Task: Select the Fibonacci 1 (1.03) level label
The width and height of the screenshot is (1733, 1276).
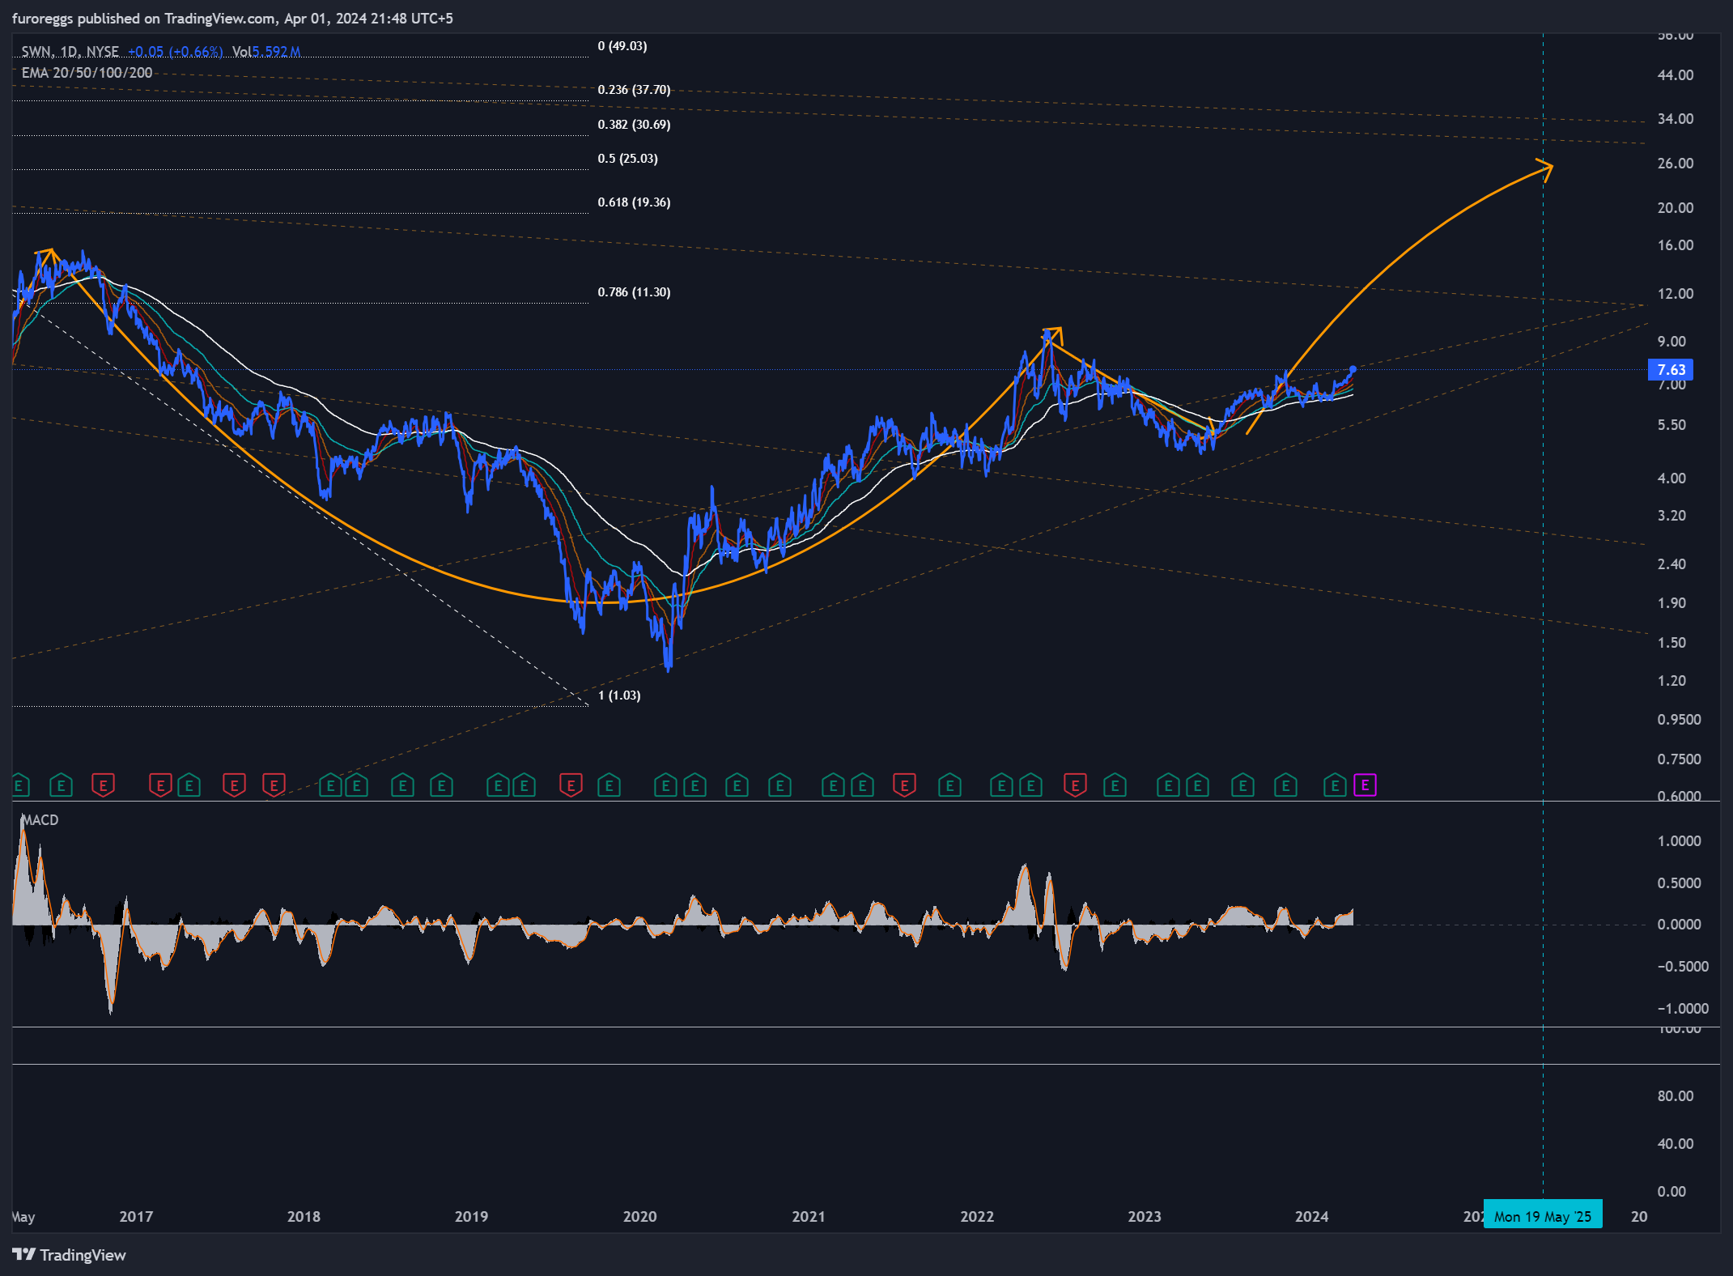Action: pyautogui.click(x=619, y=695)
